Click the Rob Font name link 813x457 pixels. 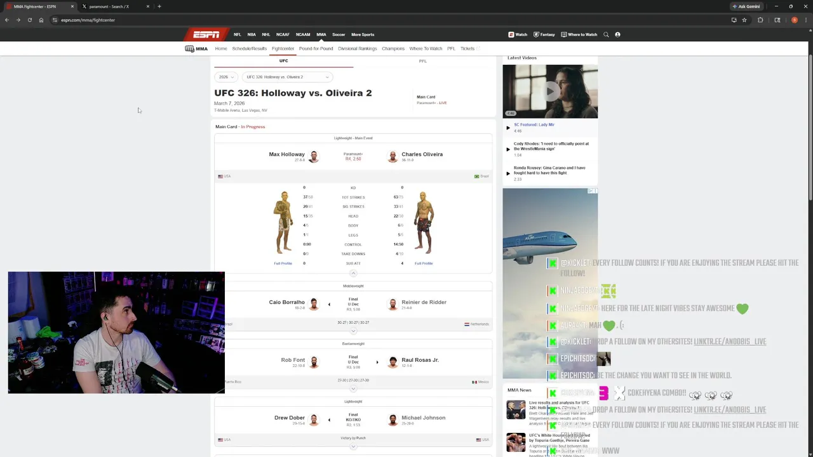[293, 360]
